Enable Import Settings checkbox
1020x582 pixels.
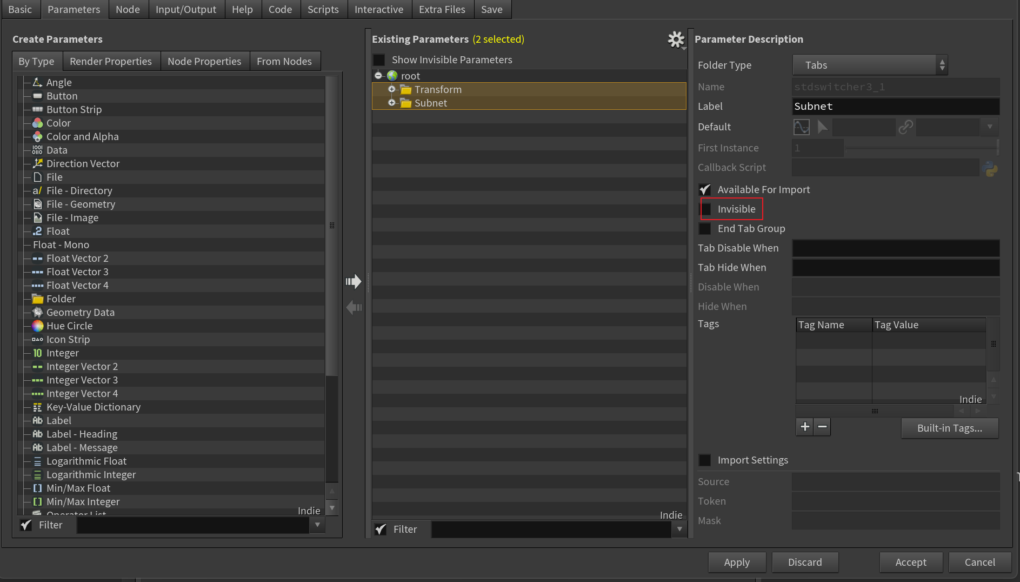click(705, 460)
